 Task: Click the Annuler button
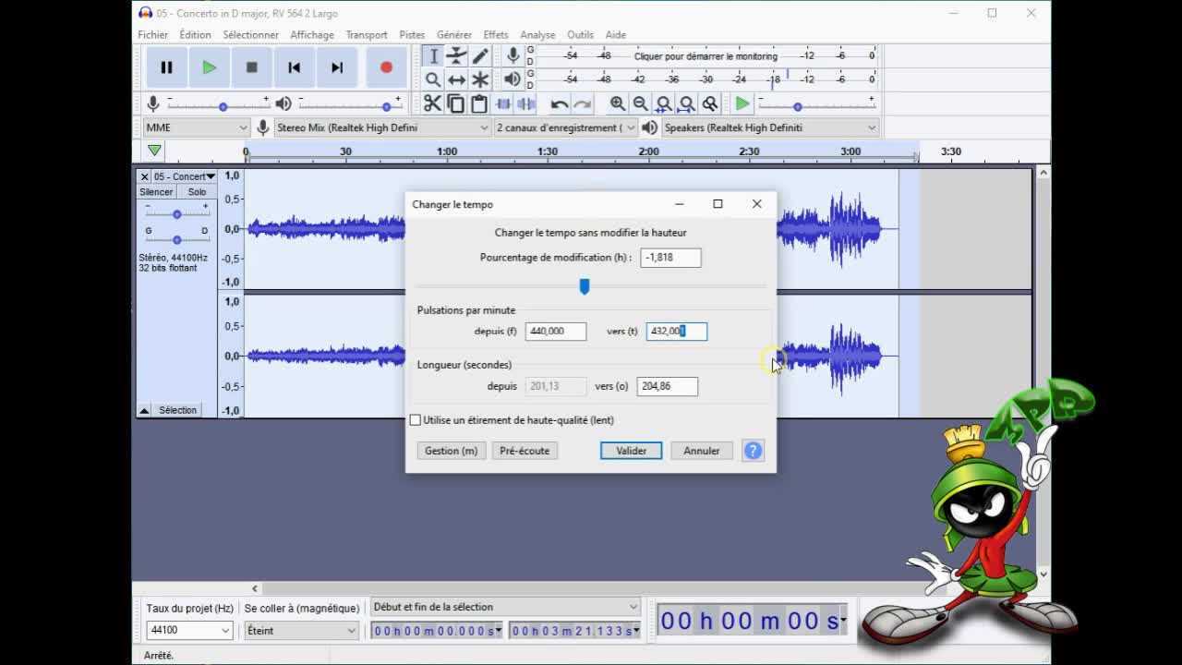(x=702, y=451)
